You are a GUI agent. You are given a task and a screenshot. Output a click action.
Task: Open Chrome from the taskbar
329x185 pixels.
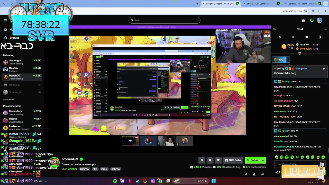click(160, 181)
